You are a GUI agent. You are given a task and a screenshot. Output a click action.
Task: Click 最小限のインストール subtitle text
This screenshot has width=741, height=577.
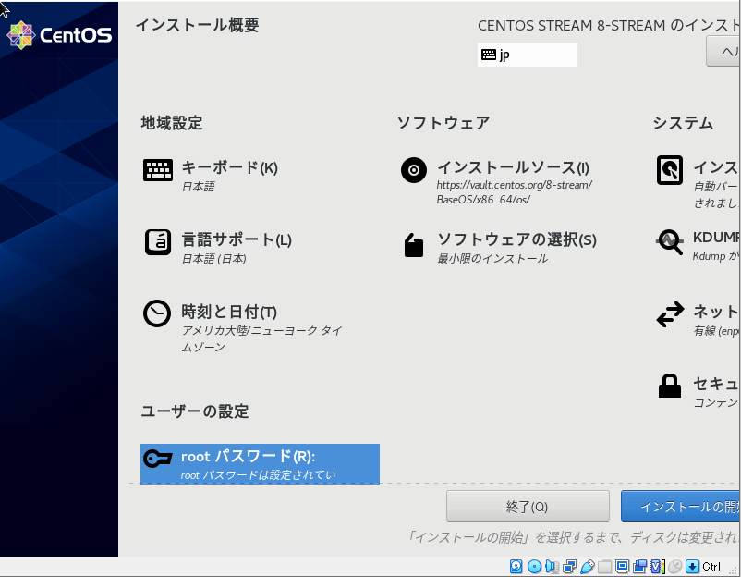(x=492, y=258)
